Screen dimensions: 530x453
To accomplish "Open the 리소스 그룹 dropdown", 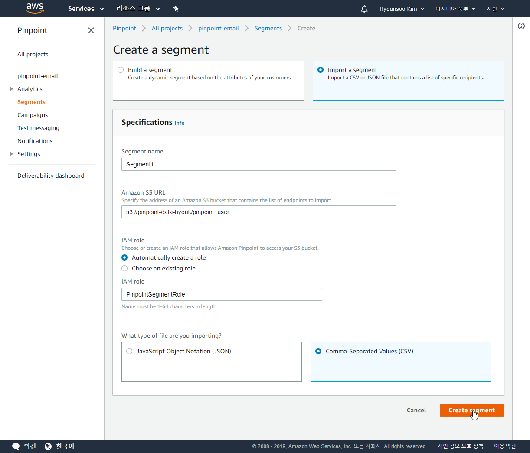I will (x=138, y=9).
